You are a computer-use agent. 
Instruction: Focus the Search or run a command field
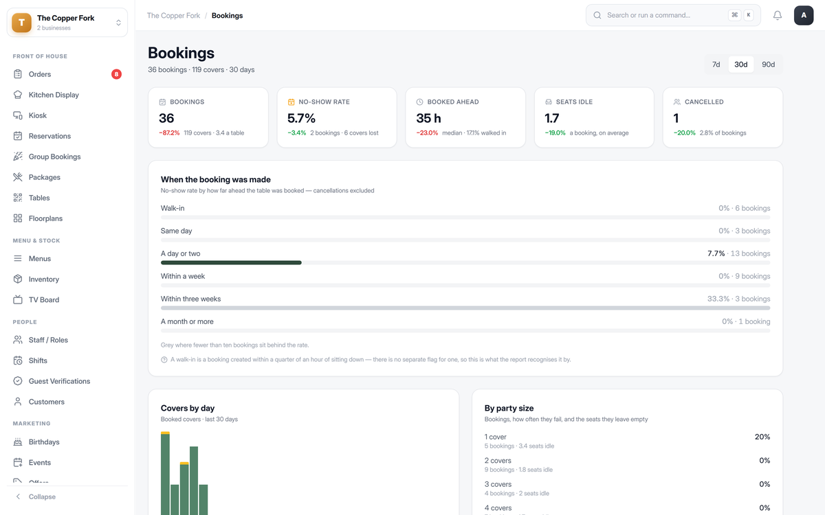click(x=673, y=15)
